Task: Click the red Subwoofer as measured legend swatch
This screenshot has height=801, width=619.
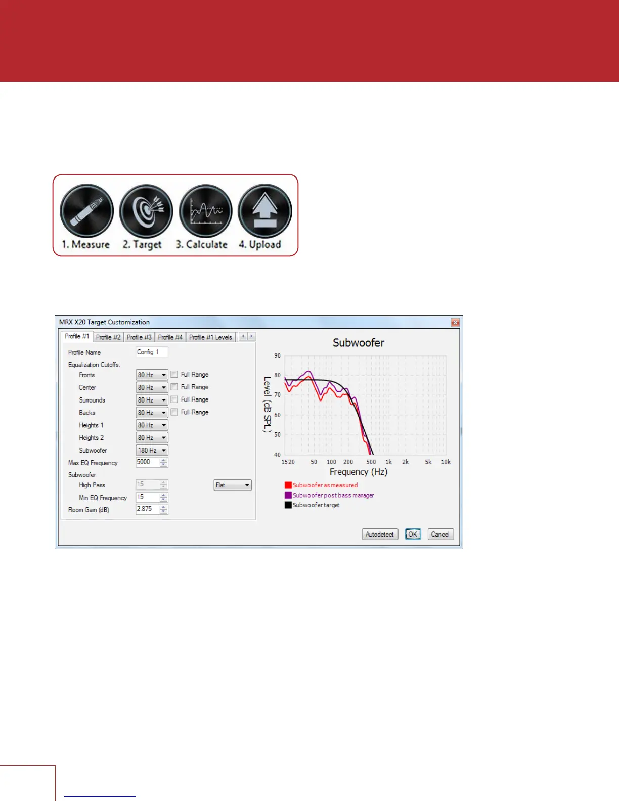Action: pyautogui.click(x=288, y=485)
